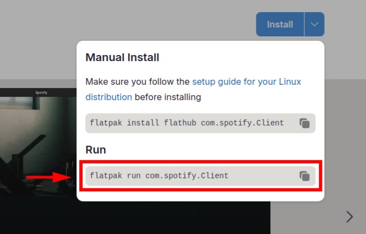Select the 'flatpak run com.spotify.Client' text
366x234 pixels.
click(x=159, y=176)
